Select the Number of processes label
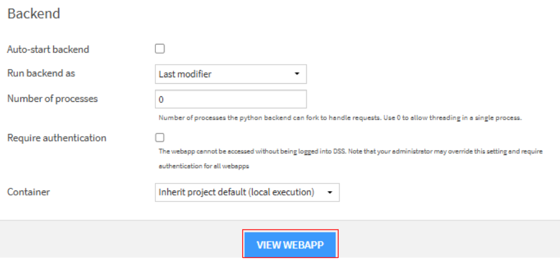Image resolution: width=560 pixels, height=265 pixels. click(52, 99)
